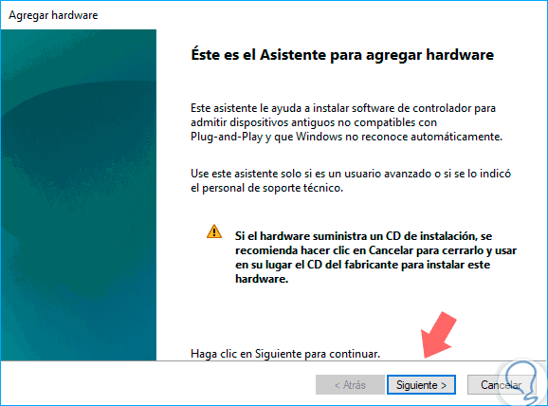Click the Asistente para agregar hardware heading

click(x=342, y=55)
